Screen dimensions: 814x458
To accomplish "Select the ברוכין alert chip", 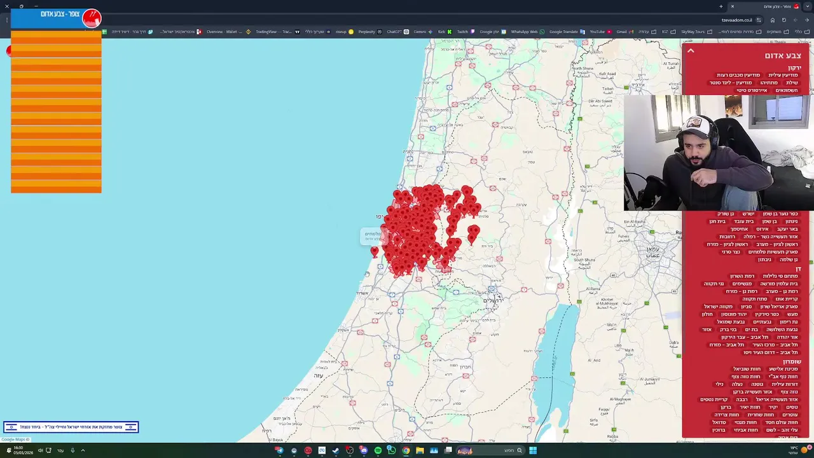I will [719, 430].
